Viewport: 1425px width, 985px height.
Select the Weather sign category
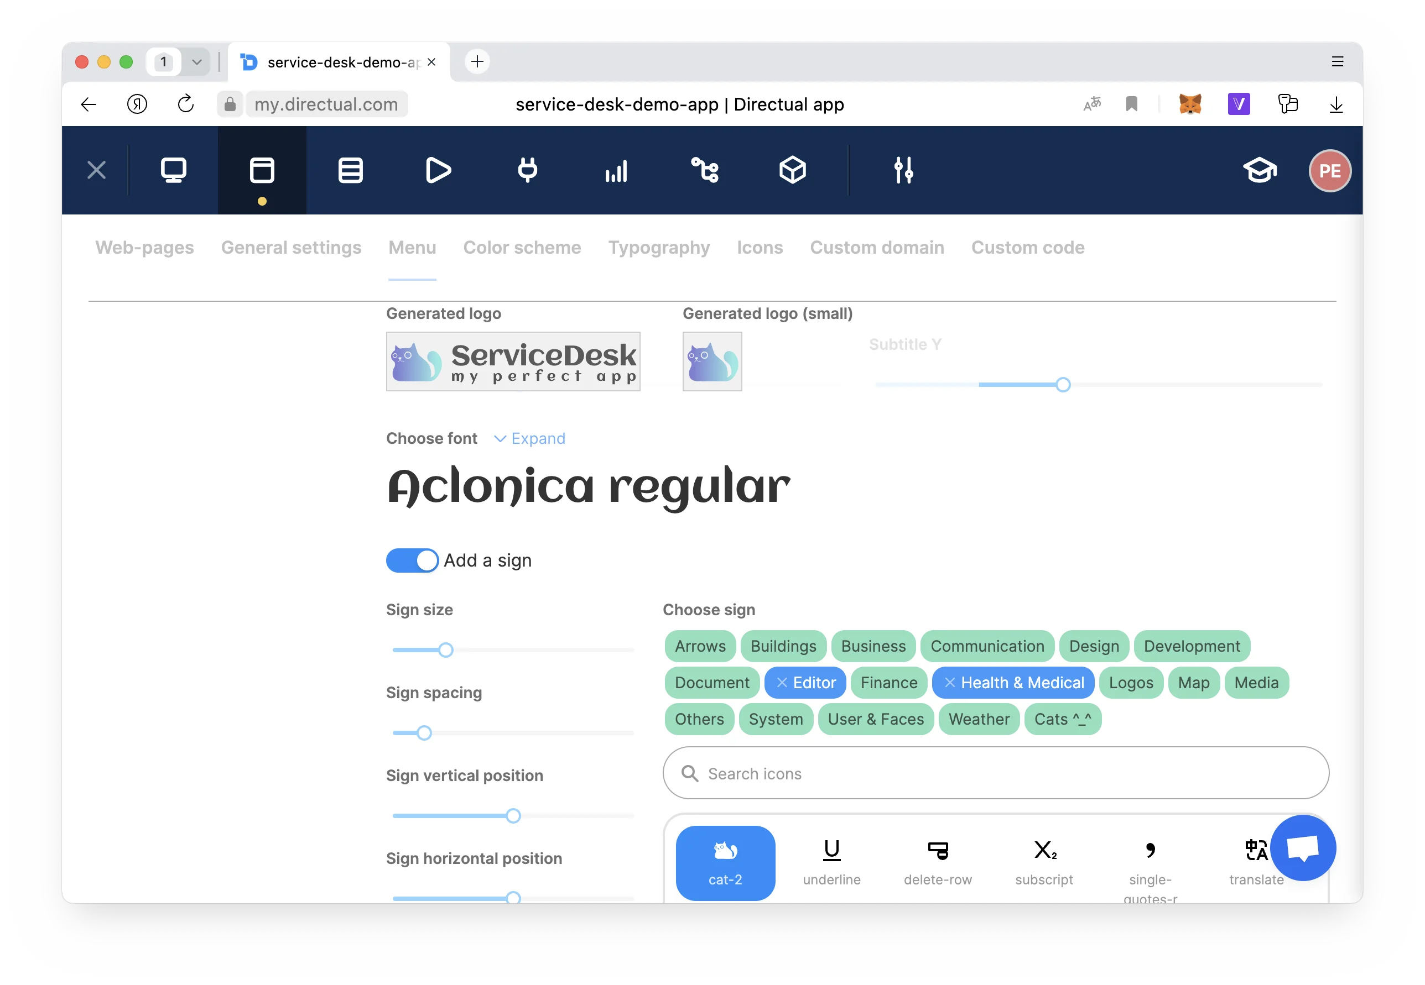[x=979, y=719]
